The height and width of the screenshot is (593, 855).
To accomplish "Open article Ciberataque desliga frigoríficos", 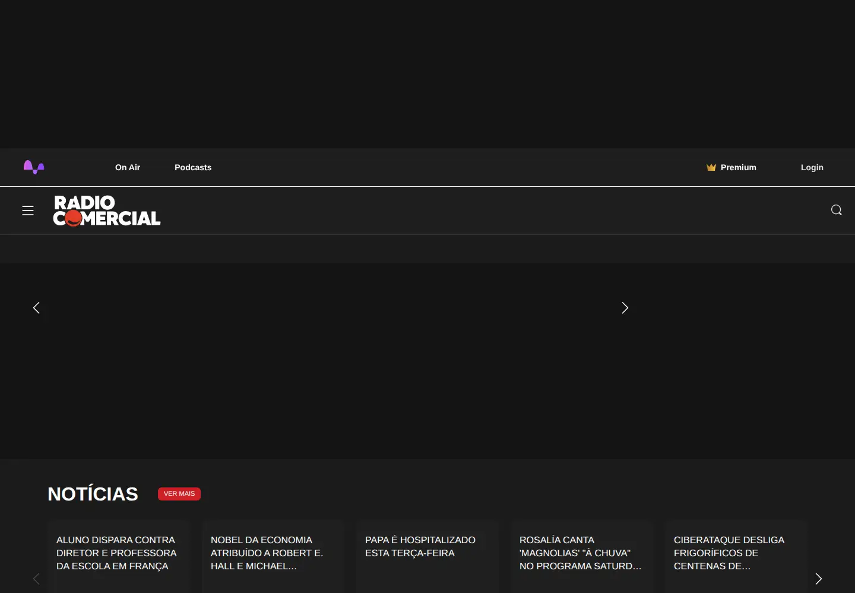I will point(729,553).
